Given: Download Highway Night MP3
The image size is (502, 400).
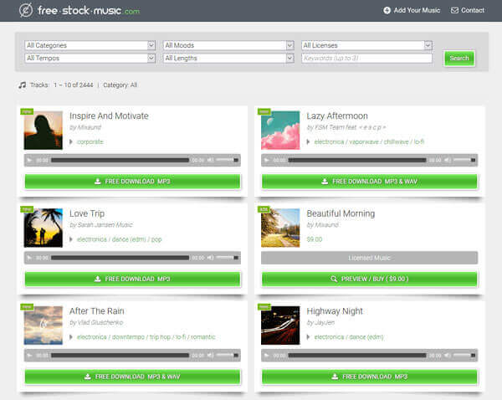Looking at the screenshot, I should pos(370,377).
